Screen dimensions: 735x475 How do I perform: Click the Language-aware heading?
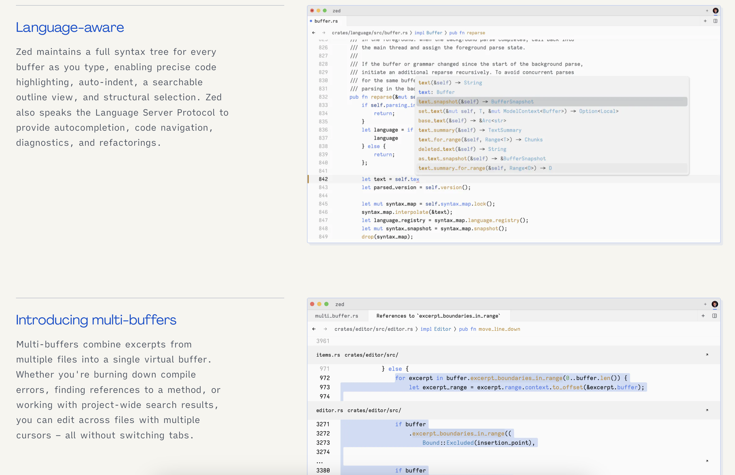pos(70,28)
